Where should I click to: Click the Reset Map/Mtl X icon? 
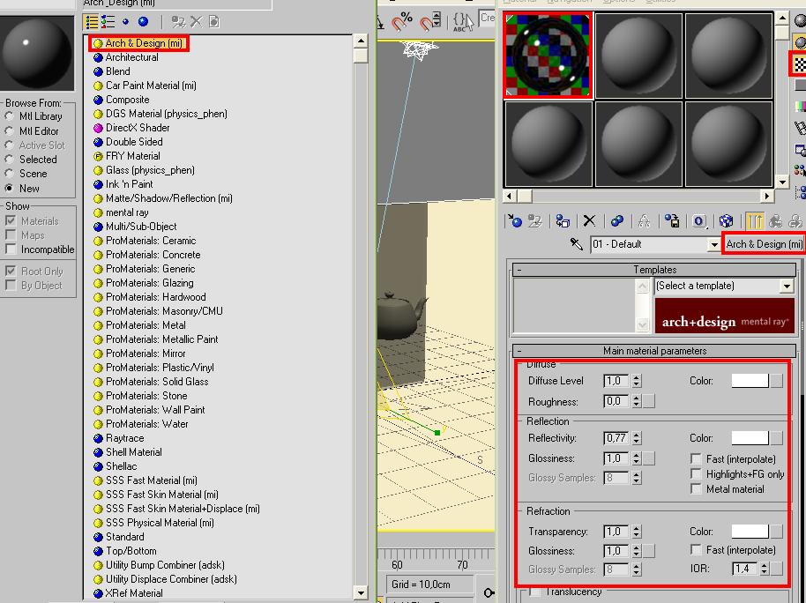coord(589,221)
